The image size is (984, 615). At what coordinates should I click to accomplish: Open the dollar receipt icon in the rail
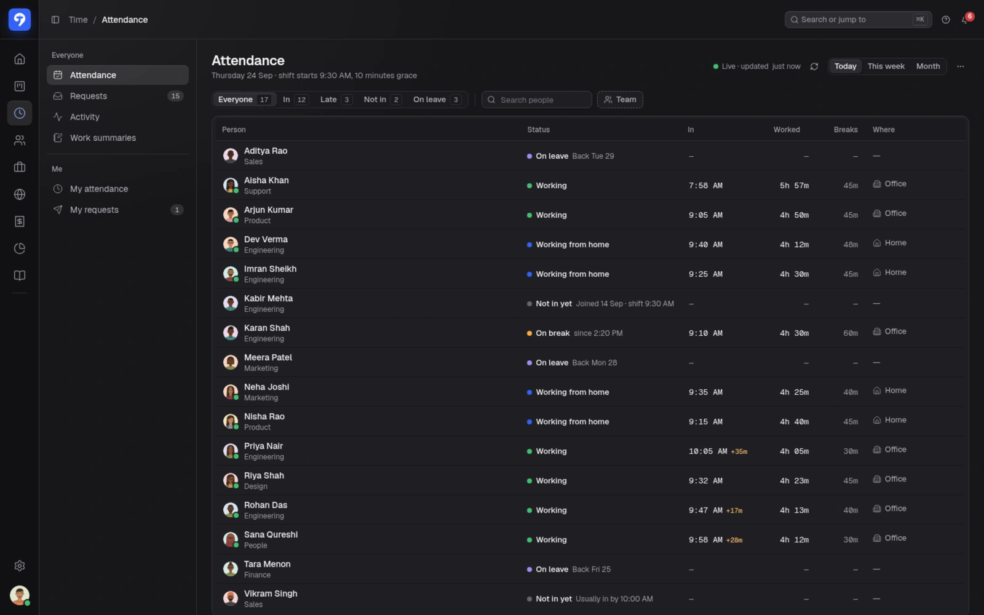coord(20,221)
